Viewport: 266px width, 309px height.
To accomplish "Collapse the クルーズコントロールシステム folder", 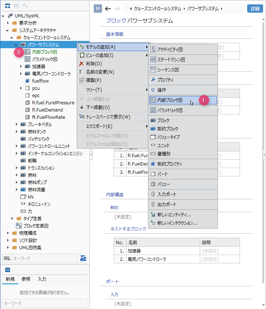I will click(x=12, y=38).
